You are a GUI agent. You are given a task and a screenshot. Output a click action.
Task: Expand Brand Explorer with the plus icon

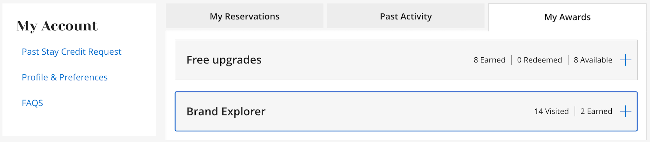(x=625, y=111)
